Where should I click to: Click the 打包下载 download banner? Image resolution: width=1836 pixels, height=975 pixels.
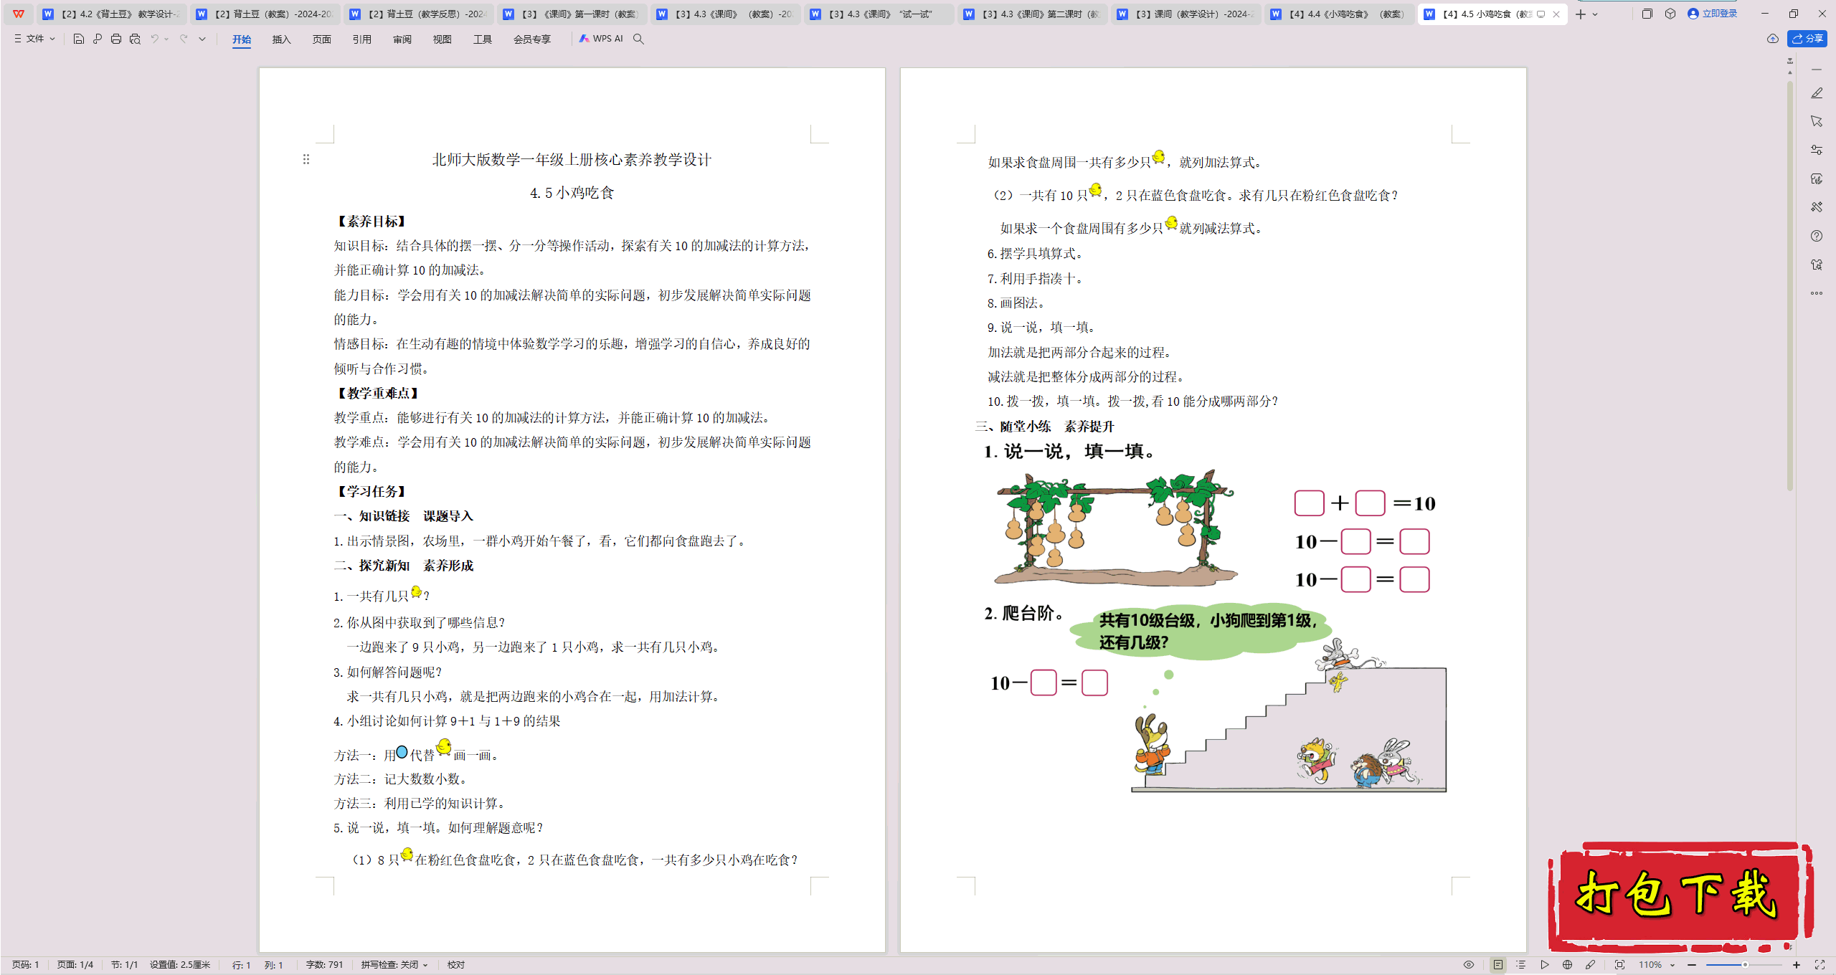point(1680,896)
